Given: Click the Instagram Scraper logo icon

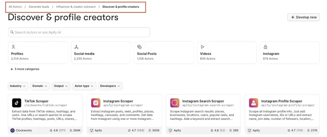Looking at the screenshot, I should point(96,103).
